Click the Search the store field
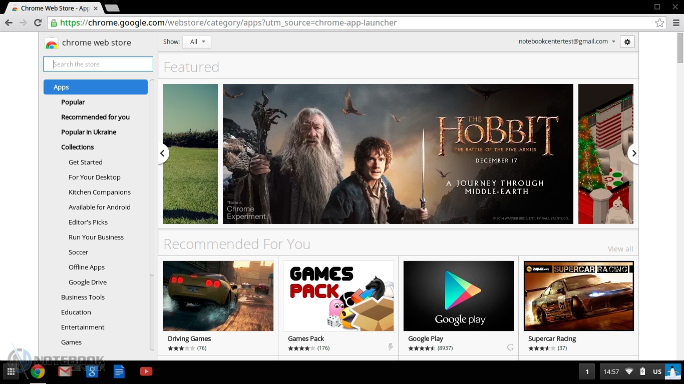This screenshot has height=384, width=684. point(98,64)
